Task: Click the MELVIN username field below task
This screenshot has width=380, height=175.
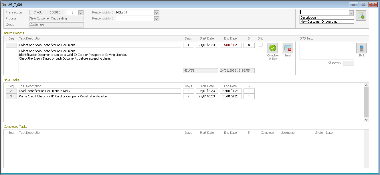Action: click(201, 70)
